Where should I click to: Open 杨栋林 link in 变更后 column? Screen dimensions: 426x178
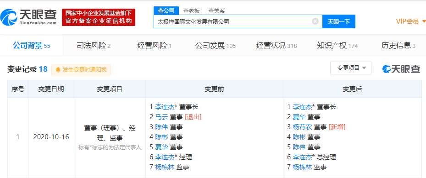[x=302, y=167]
